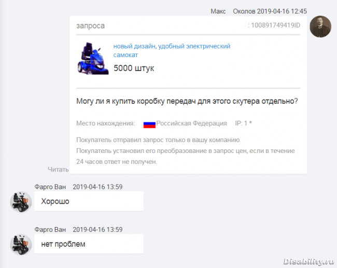Click 'Фарго Ван' name above 'нет проблем'
Viewport: 337px width, 268px height.
50,230
